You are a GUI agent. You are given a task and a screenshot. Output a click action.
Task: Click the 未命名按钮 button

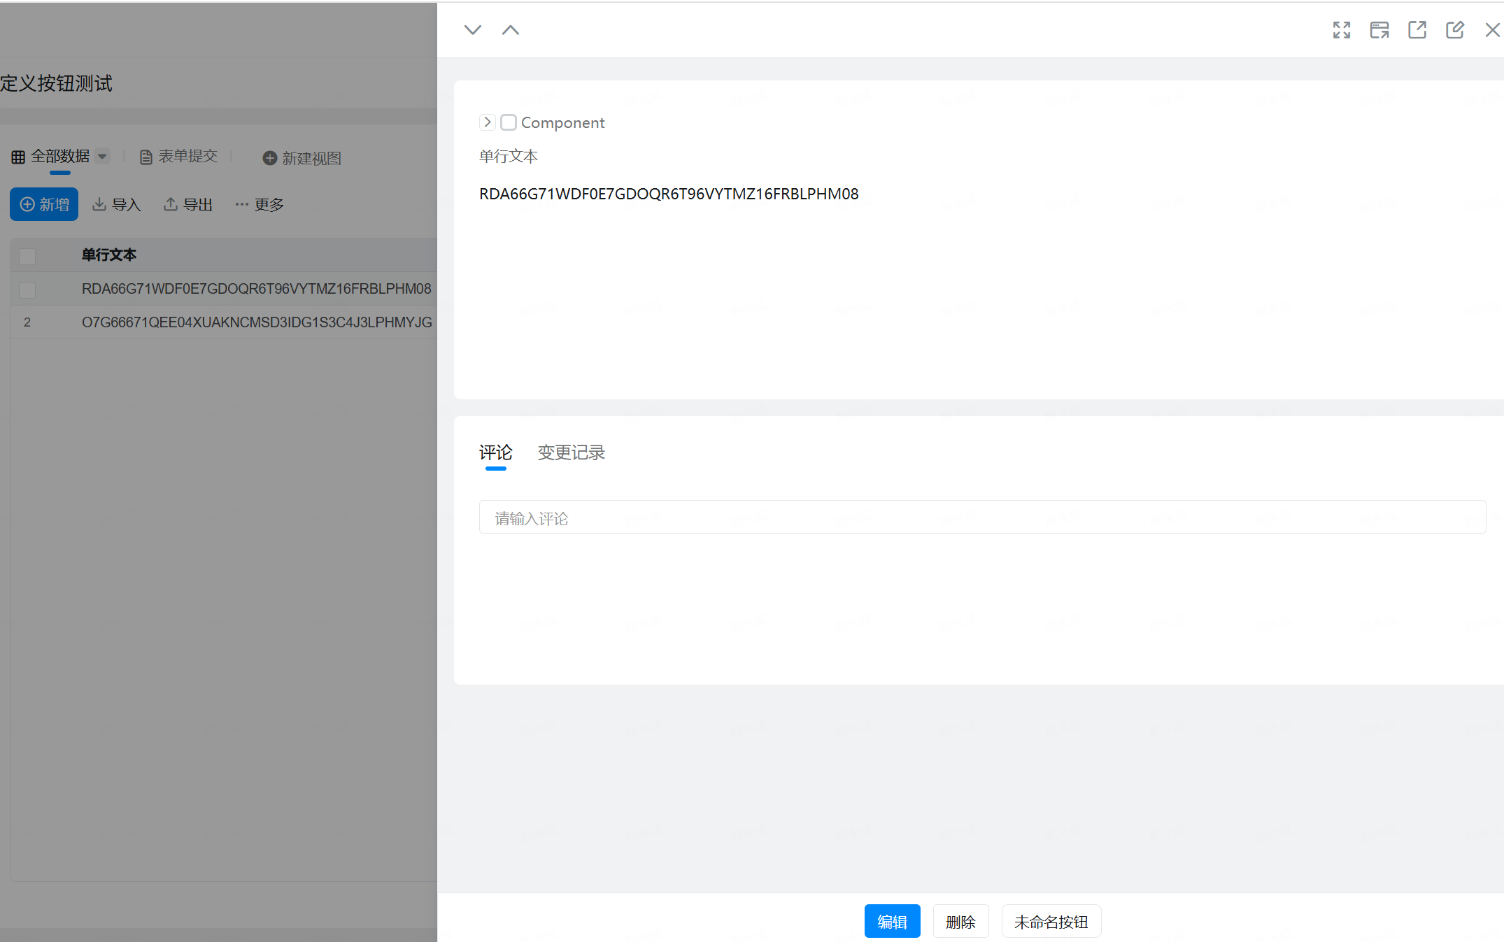pos(1051,922)
